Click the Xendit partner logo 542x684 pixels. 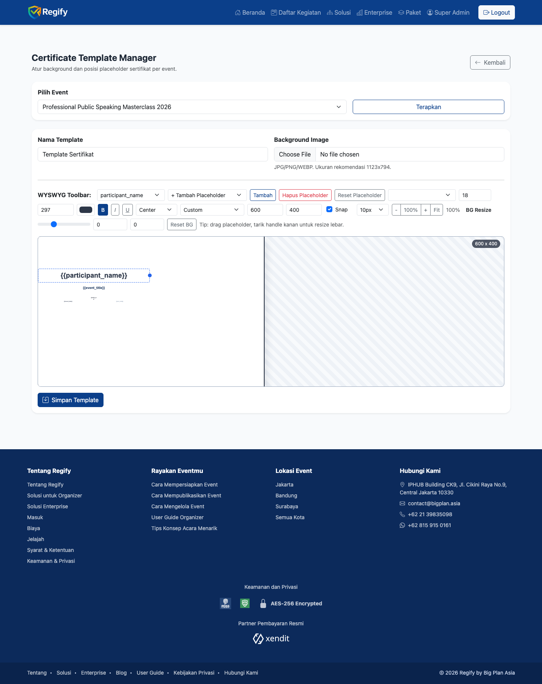pos(271,638)
